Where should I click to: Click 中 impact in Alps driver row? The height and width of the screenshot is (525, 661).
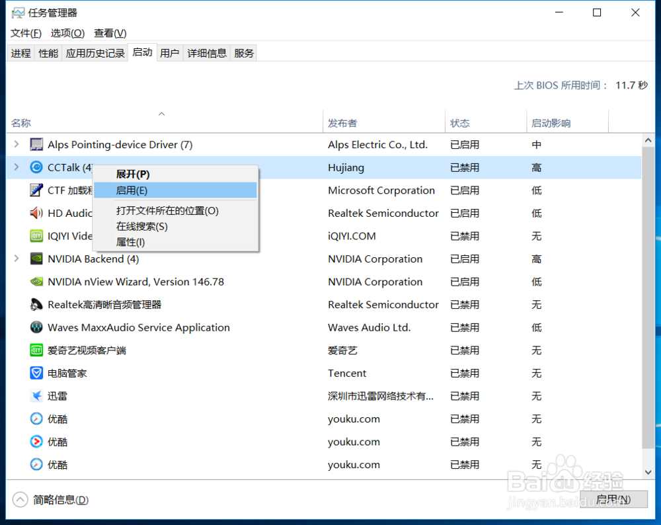(x=536, y=145)
